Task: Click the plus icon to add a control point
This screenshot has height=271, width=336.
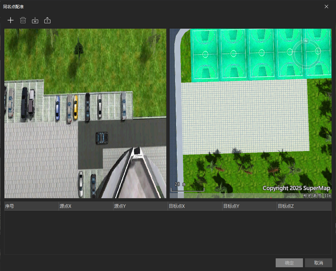Action: pos(11,21)
